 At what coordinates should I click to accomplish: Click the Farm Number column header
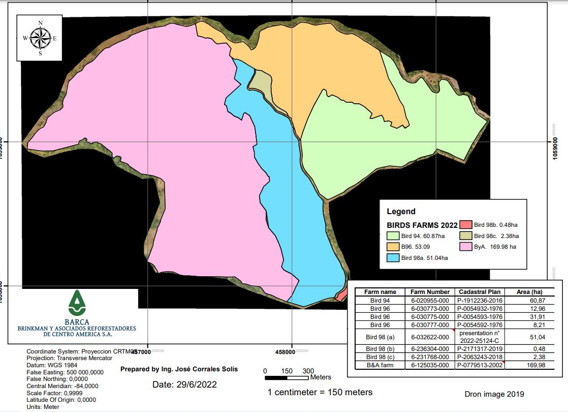click(x=430, y=292)
